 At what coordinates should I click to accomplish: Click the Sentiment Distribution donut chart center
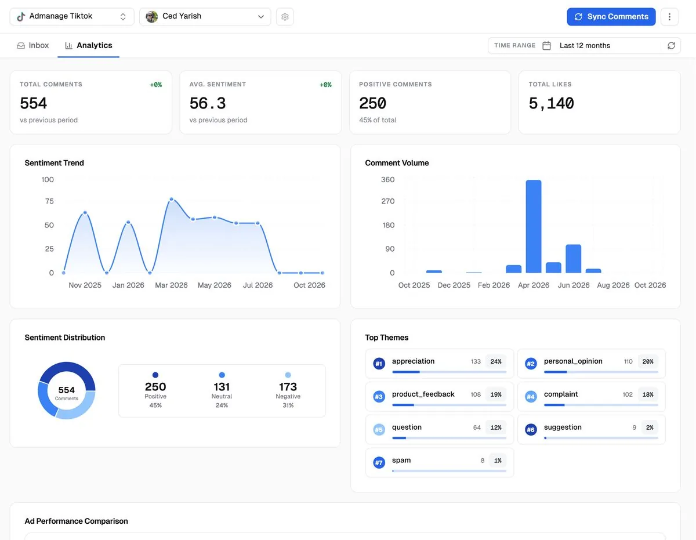coord(67,390)
